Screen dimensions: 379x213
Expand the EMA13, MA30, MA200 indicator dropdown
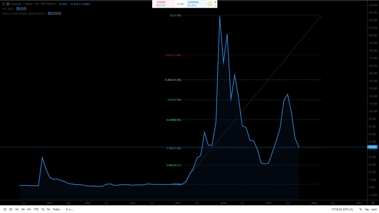(x=45, y=14)
